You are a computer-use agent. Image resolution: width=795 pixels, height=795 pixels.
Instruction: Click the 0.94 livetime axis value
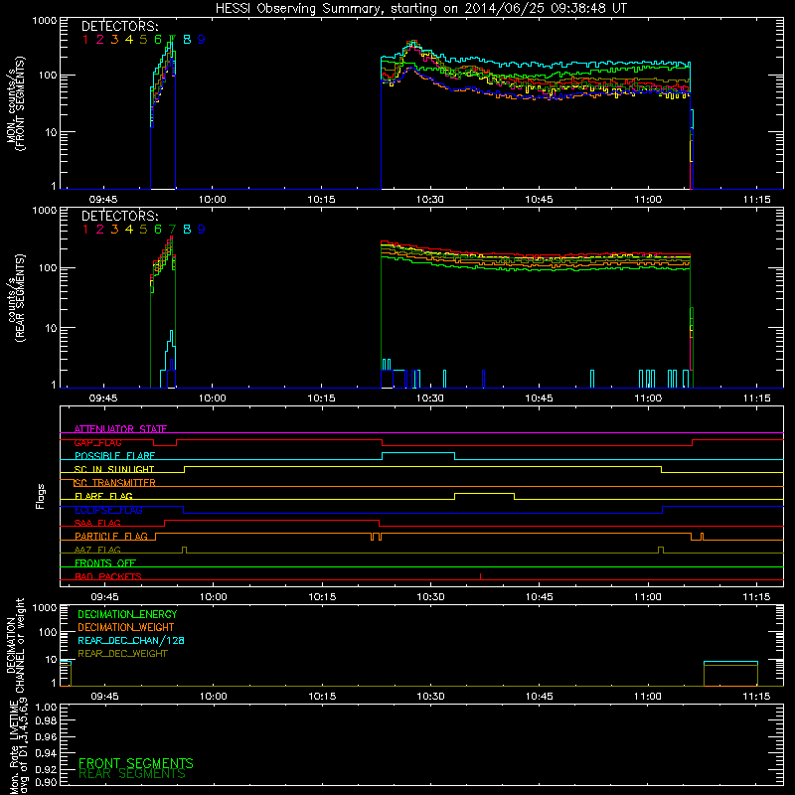click(46, 753)
